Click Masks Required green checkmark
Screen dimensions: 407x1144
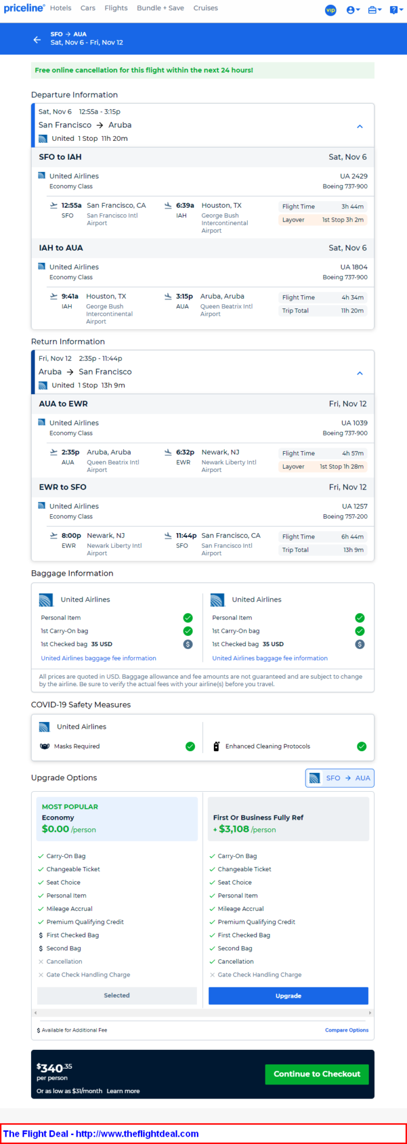[x=190, y=746]
